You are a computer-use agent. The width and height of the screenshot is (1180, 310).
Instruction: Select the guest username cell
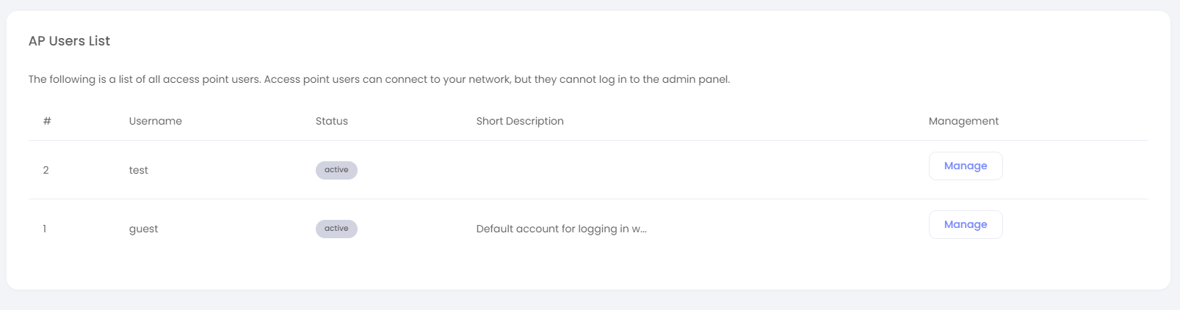143,229
